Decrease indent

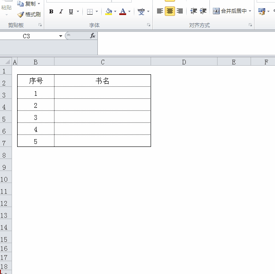point(193,11)
